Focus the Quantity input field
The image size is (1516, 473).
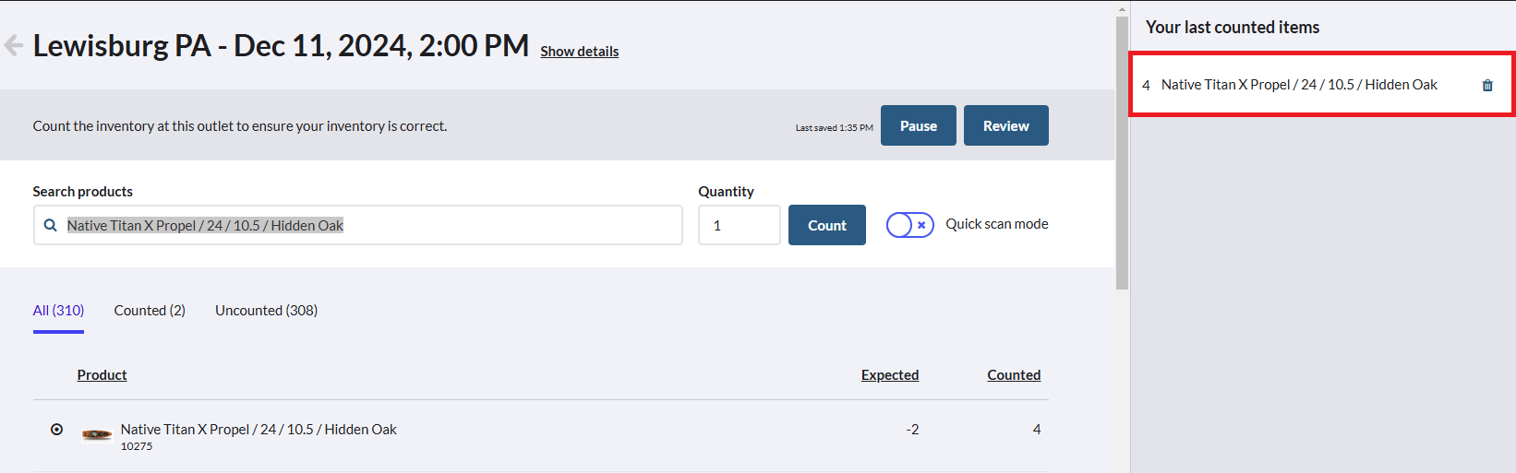pos(740,225)
